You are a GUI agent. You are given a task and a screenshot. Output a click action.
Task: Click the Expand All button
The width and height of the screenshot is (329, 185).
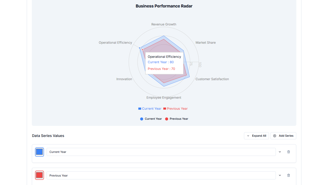tap(256, 136)
